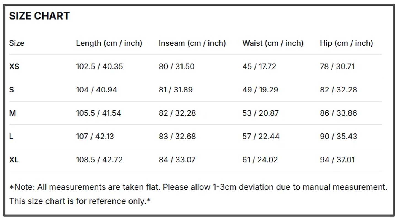Select the XL size row label

pos(14,160)
